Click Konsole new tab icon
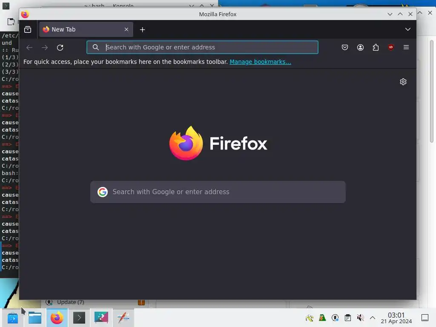The width and height of the screenshot is (436, 327). 11,22
